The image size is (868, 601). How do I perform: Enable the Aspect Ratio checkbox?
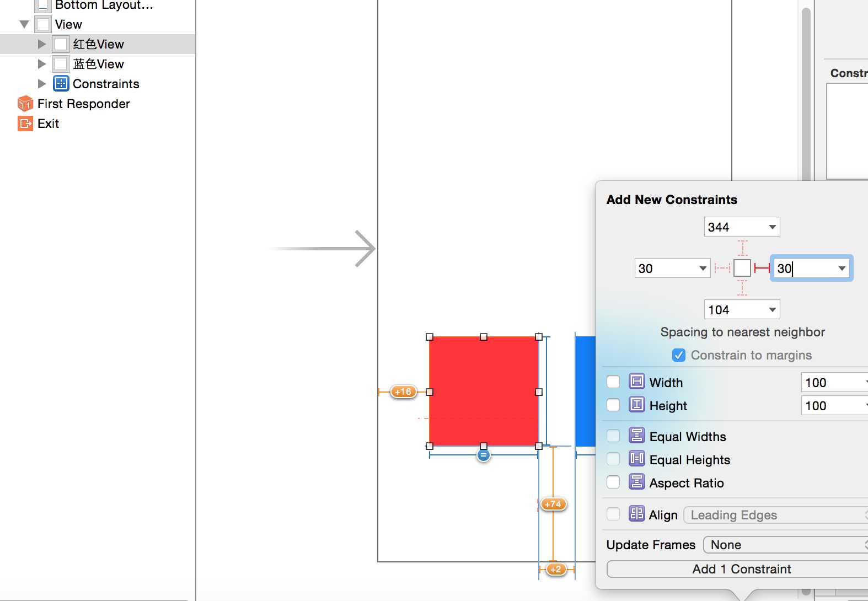tap(613, 482)
